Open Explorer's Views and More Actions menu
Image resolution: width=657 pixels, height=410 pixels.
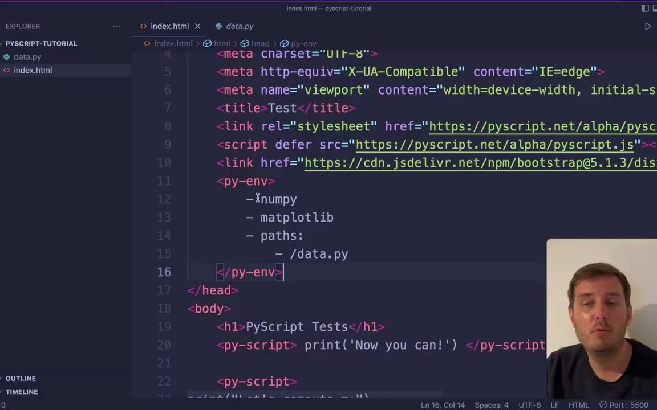pos(116,26)
